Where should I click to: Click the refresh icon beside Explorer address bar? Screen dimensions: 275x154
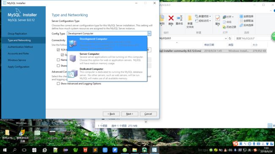tap(230, 38)
